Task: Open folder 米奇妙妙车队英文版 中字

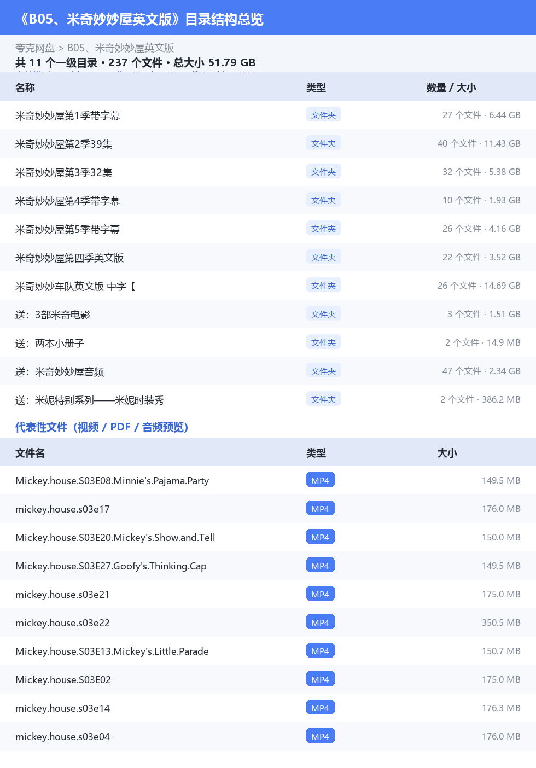Action: (x=75, y=286)
